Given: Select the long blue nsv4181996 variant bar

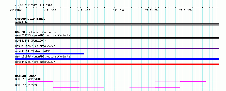Looking at the screenshot, I should pyautogui.click(x=117, y=59).
